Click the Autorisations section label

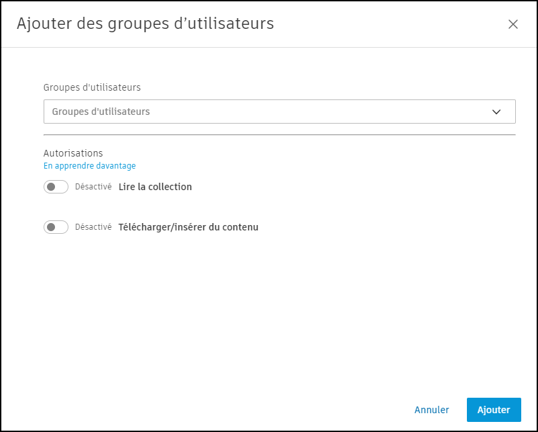click(73, 153)
